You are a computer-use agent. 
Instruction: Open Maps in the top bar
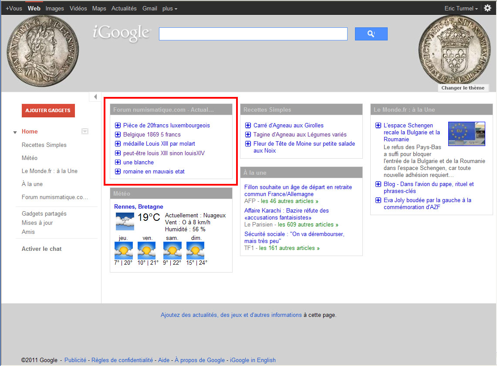coord(99,9)
